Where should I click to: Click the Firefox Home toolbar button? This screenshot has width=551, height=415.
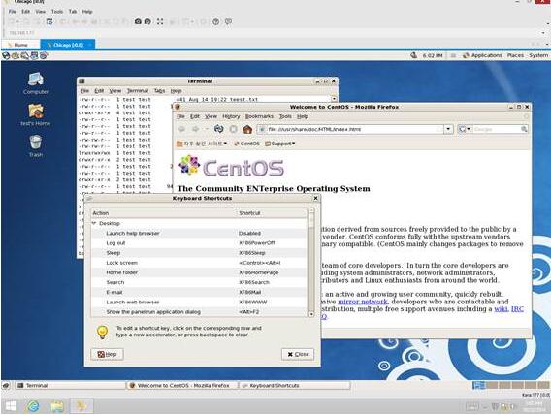point(247,129)
